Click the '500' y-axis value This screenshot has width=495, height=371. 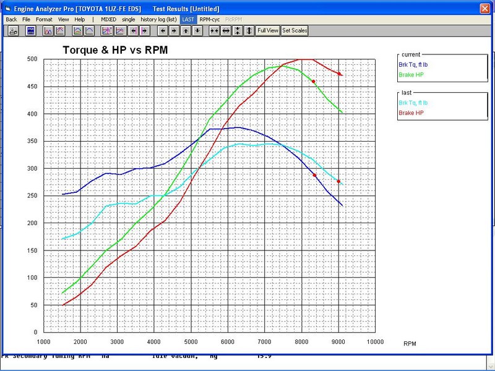click(32, 59)
